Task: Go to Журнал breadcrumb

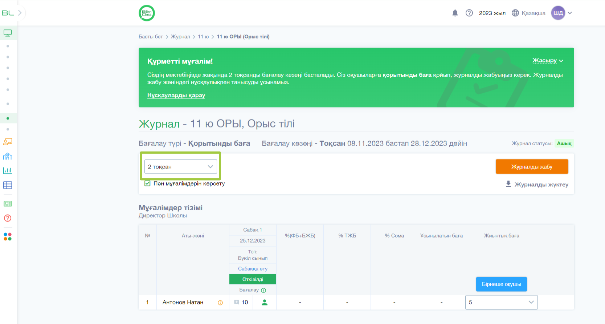Action: point(180,37)
